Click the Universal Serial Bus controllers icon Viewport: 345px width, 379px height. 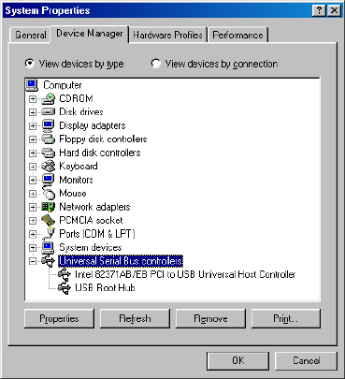49,261
